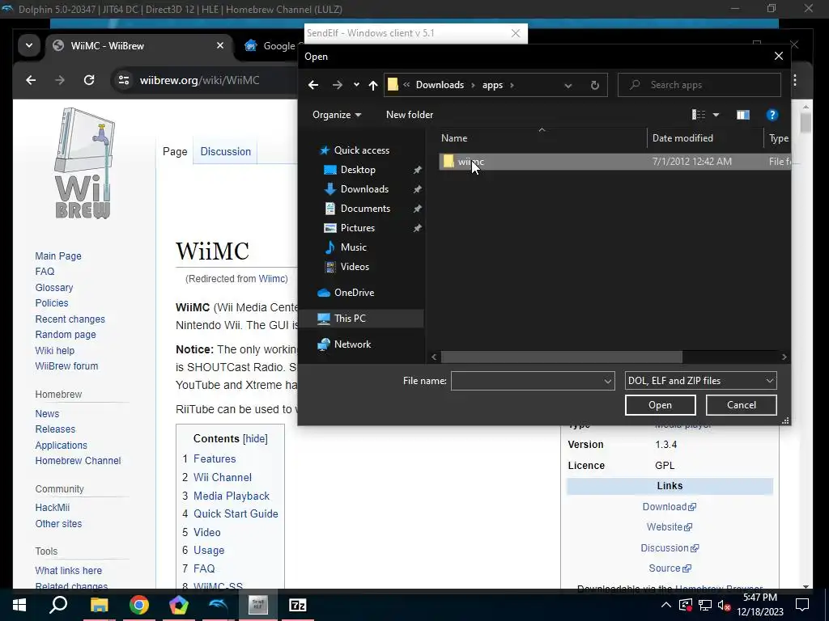Go up one folder level
Screen dimensions: 829x621
[x=373, y=85]
